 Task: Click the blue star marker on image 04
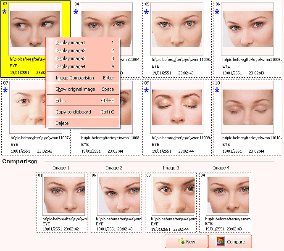(76, 12)
